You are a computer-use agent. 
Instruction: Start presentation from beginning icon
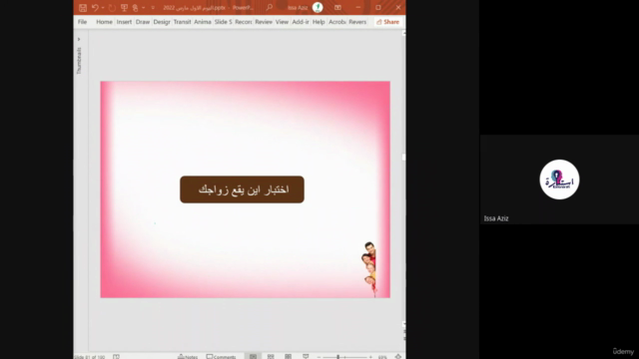[124, 8]
